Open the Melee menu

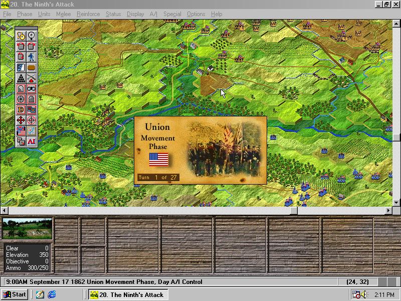pyautogui.click(x=63, y=14)
